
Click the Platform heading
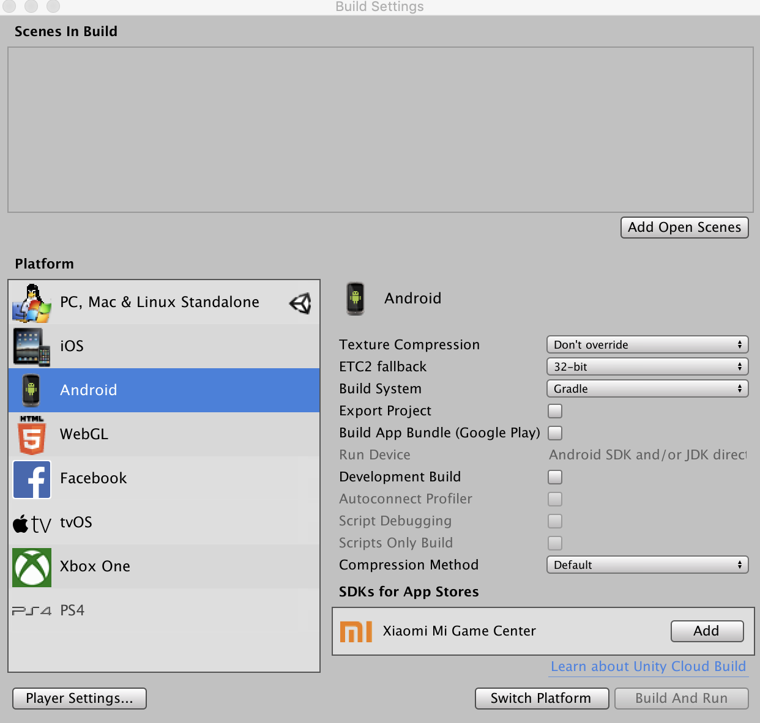point(45,264)
